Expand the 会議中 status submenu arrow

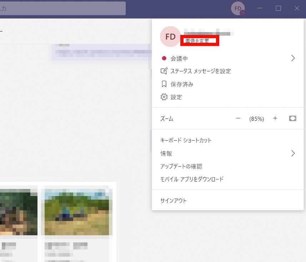pos(293,58)
